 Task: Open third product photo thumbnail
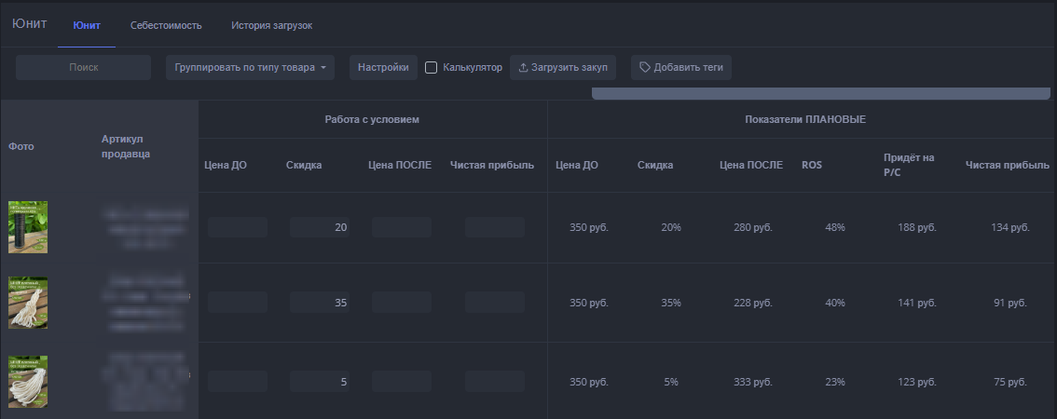pyautogui.click(x=28, y=381)
